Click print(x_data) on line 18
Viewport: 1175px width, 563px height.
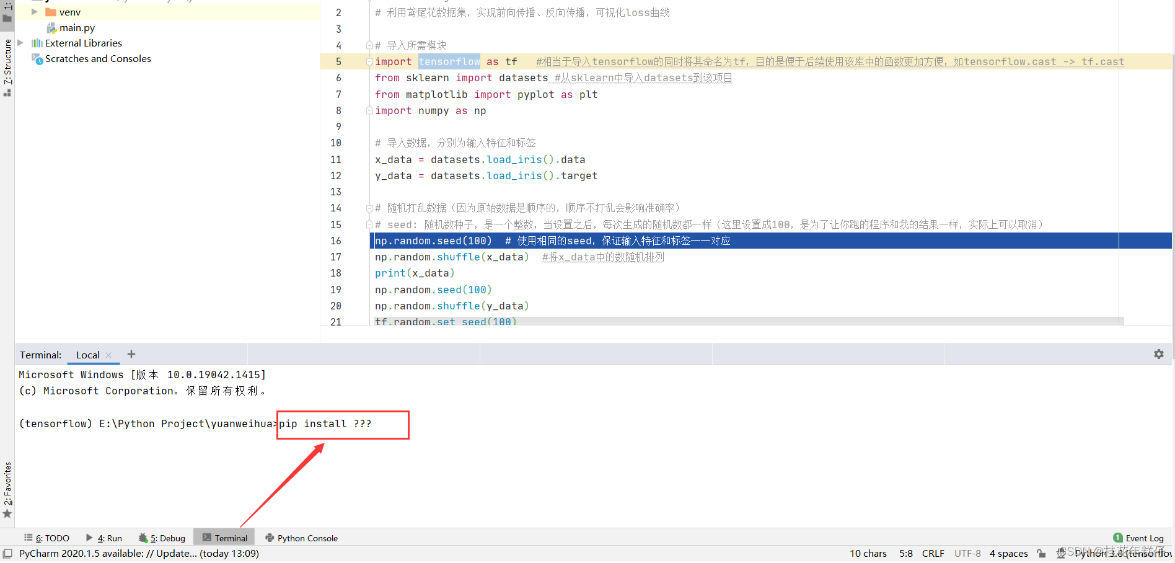coord(415,273)
